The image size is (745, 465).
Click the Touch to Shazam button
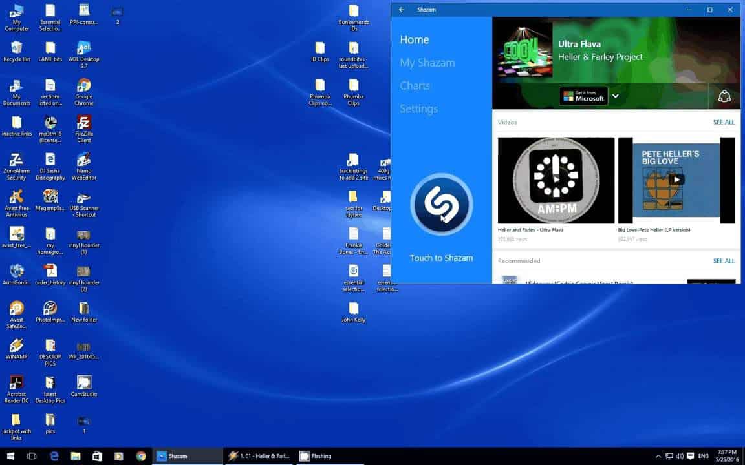441,205
